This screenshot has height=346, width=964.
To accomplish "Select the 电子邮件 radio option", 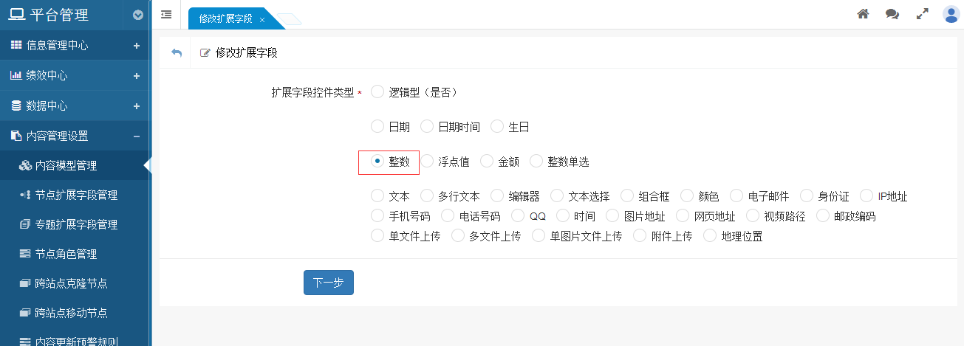I will coord(736,196).
